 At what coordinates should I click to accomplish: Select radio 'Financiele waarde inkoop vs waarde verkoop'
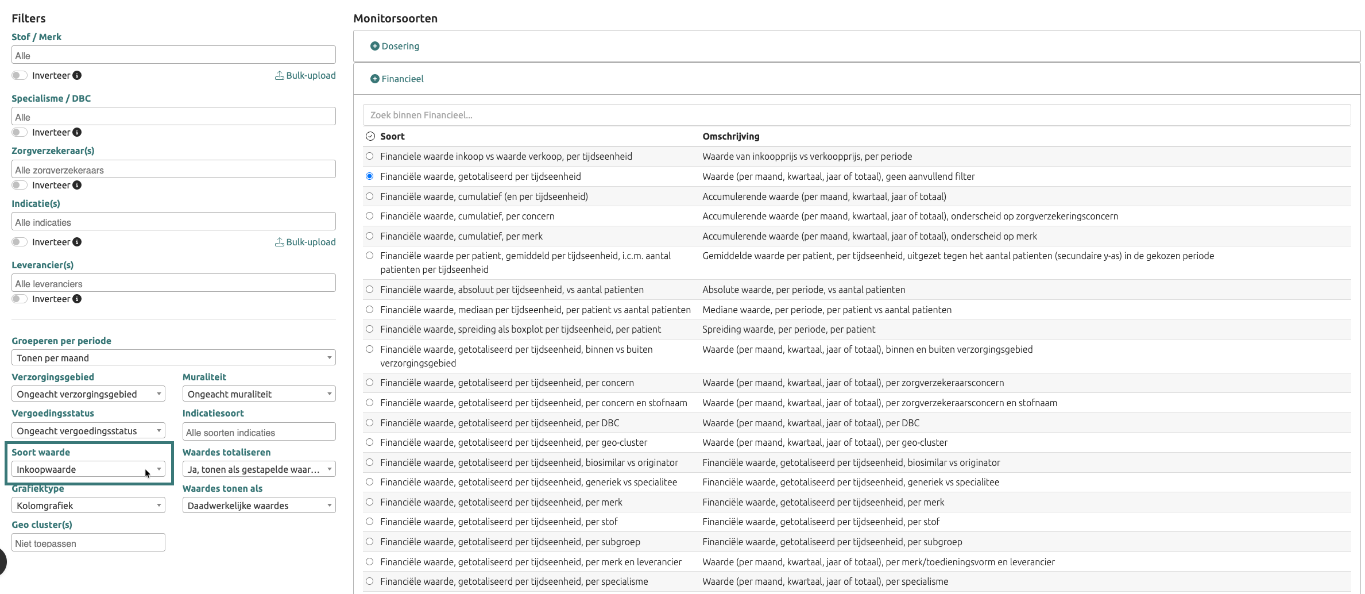(x=370, y=156)
